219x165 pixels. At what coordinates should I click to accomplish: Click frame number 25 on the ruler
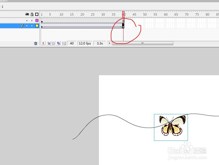[x=93, y=15]
